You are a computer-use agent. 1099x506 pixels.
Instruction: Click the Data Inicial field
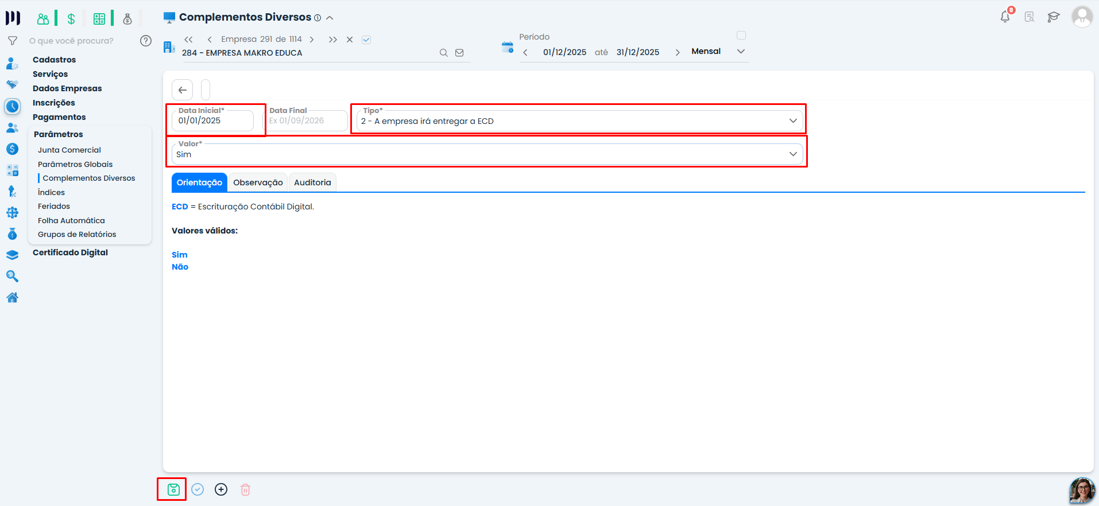tap(213, 120)
